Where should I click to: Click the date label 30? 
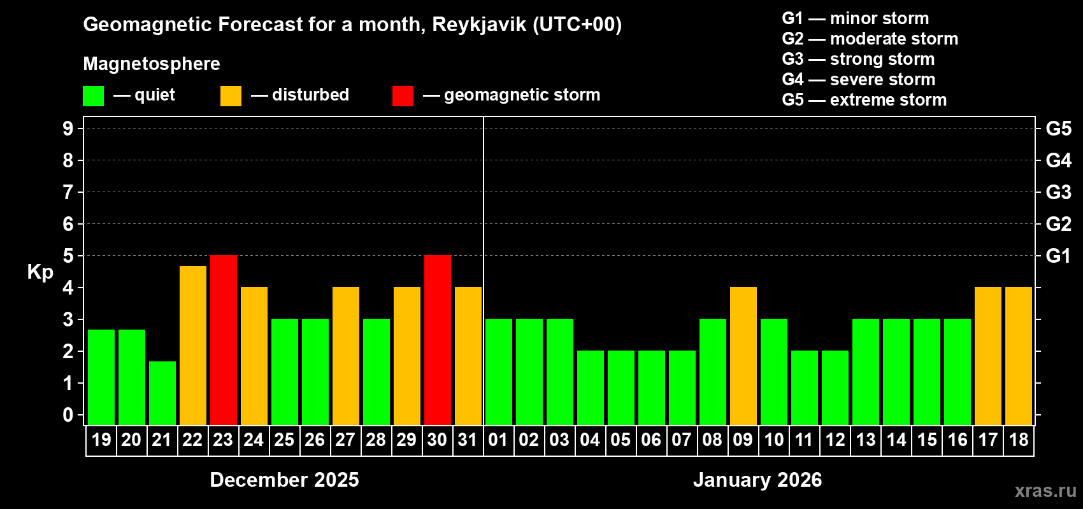(x=437, y=440)
